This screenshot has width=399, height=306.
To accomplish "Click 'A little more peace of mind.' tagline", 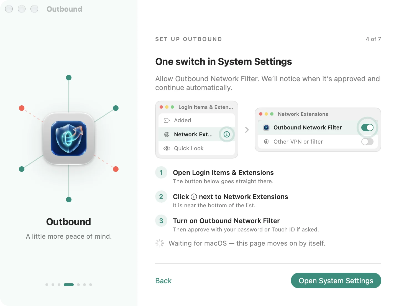I will (x=69, y=236).
